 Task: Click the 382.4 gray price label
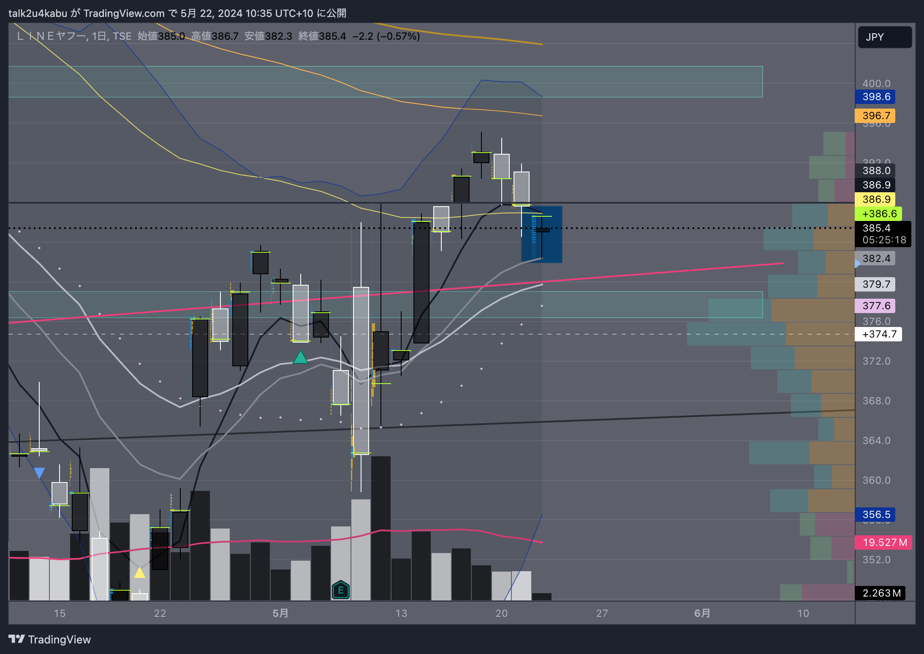coord(875,259)
